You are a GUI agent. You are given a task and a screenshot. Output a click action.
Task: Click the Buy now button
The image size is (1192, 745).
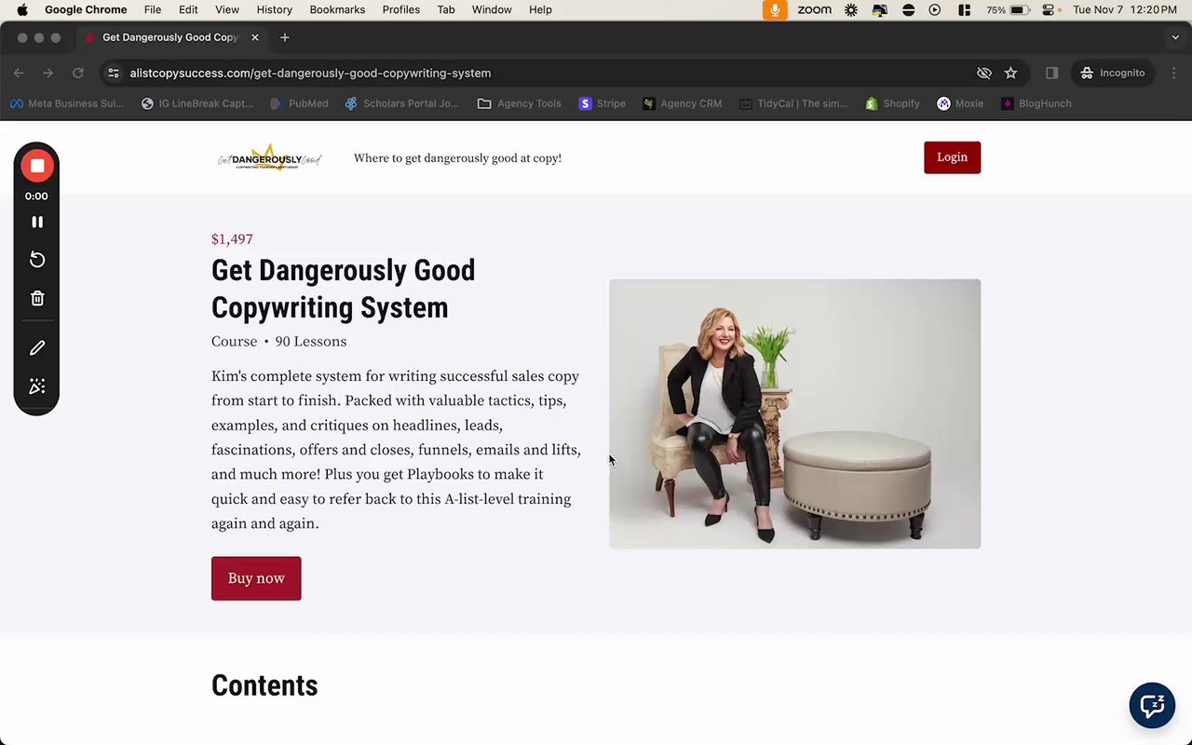tap(256, 578)
